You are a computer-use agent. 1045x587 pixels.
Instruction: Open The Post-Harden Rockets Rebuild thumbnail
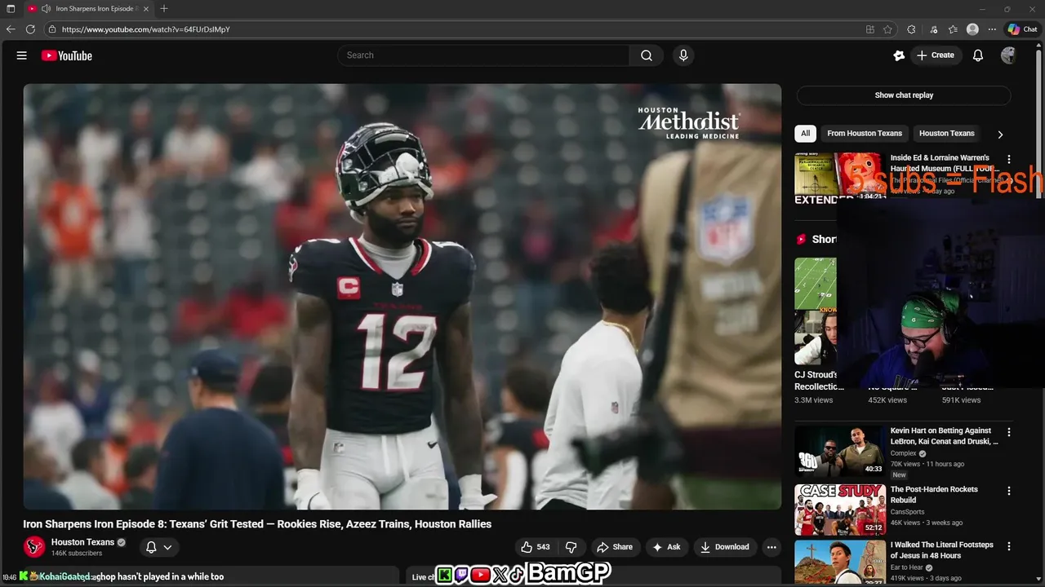click(x=840, y=510)
